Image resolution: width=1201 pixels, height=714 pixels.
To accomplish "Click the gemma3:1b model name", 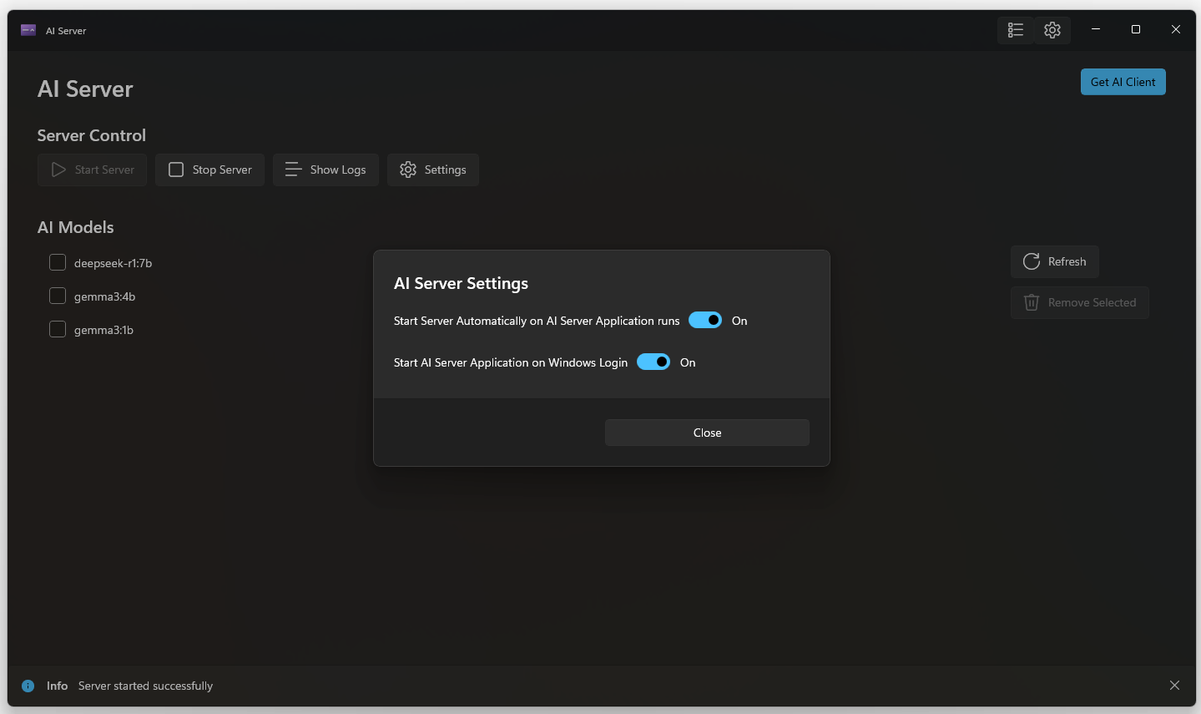I will (x=103, y=330).
